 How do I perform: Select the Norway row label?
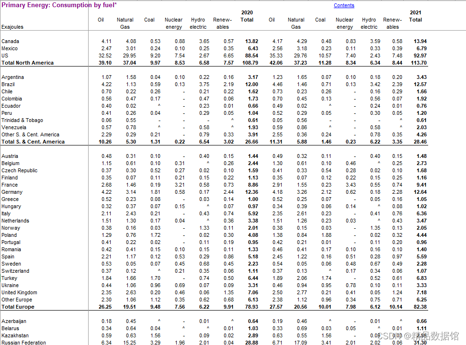(x=11, y=228)
